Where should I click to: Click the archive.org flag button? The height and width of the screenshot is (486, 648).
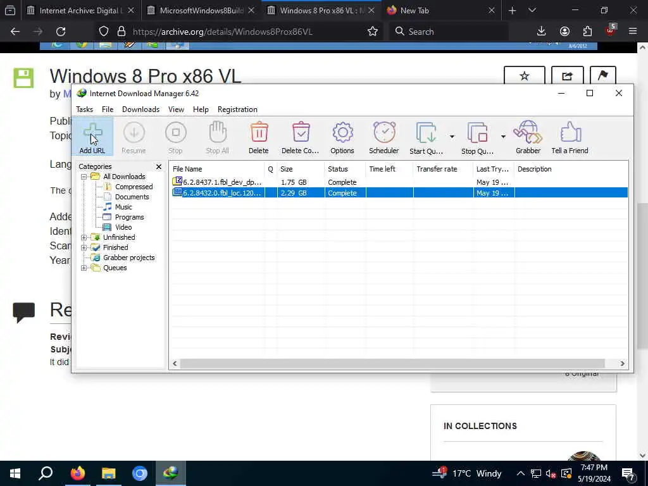click(x=603, y=76)
